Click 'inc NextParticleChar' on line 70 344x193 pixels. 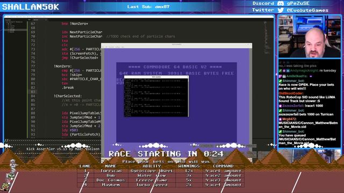(x=82, y=36)
